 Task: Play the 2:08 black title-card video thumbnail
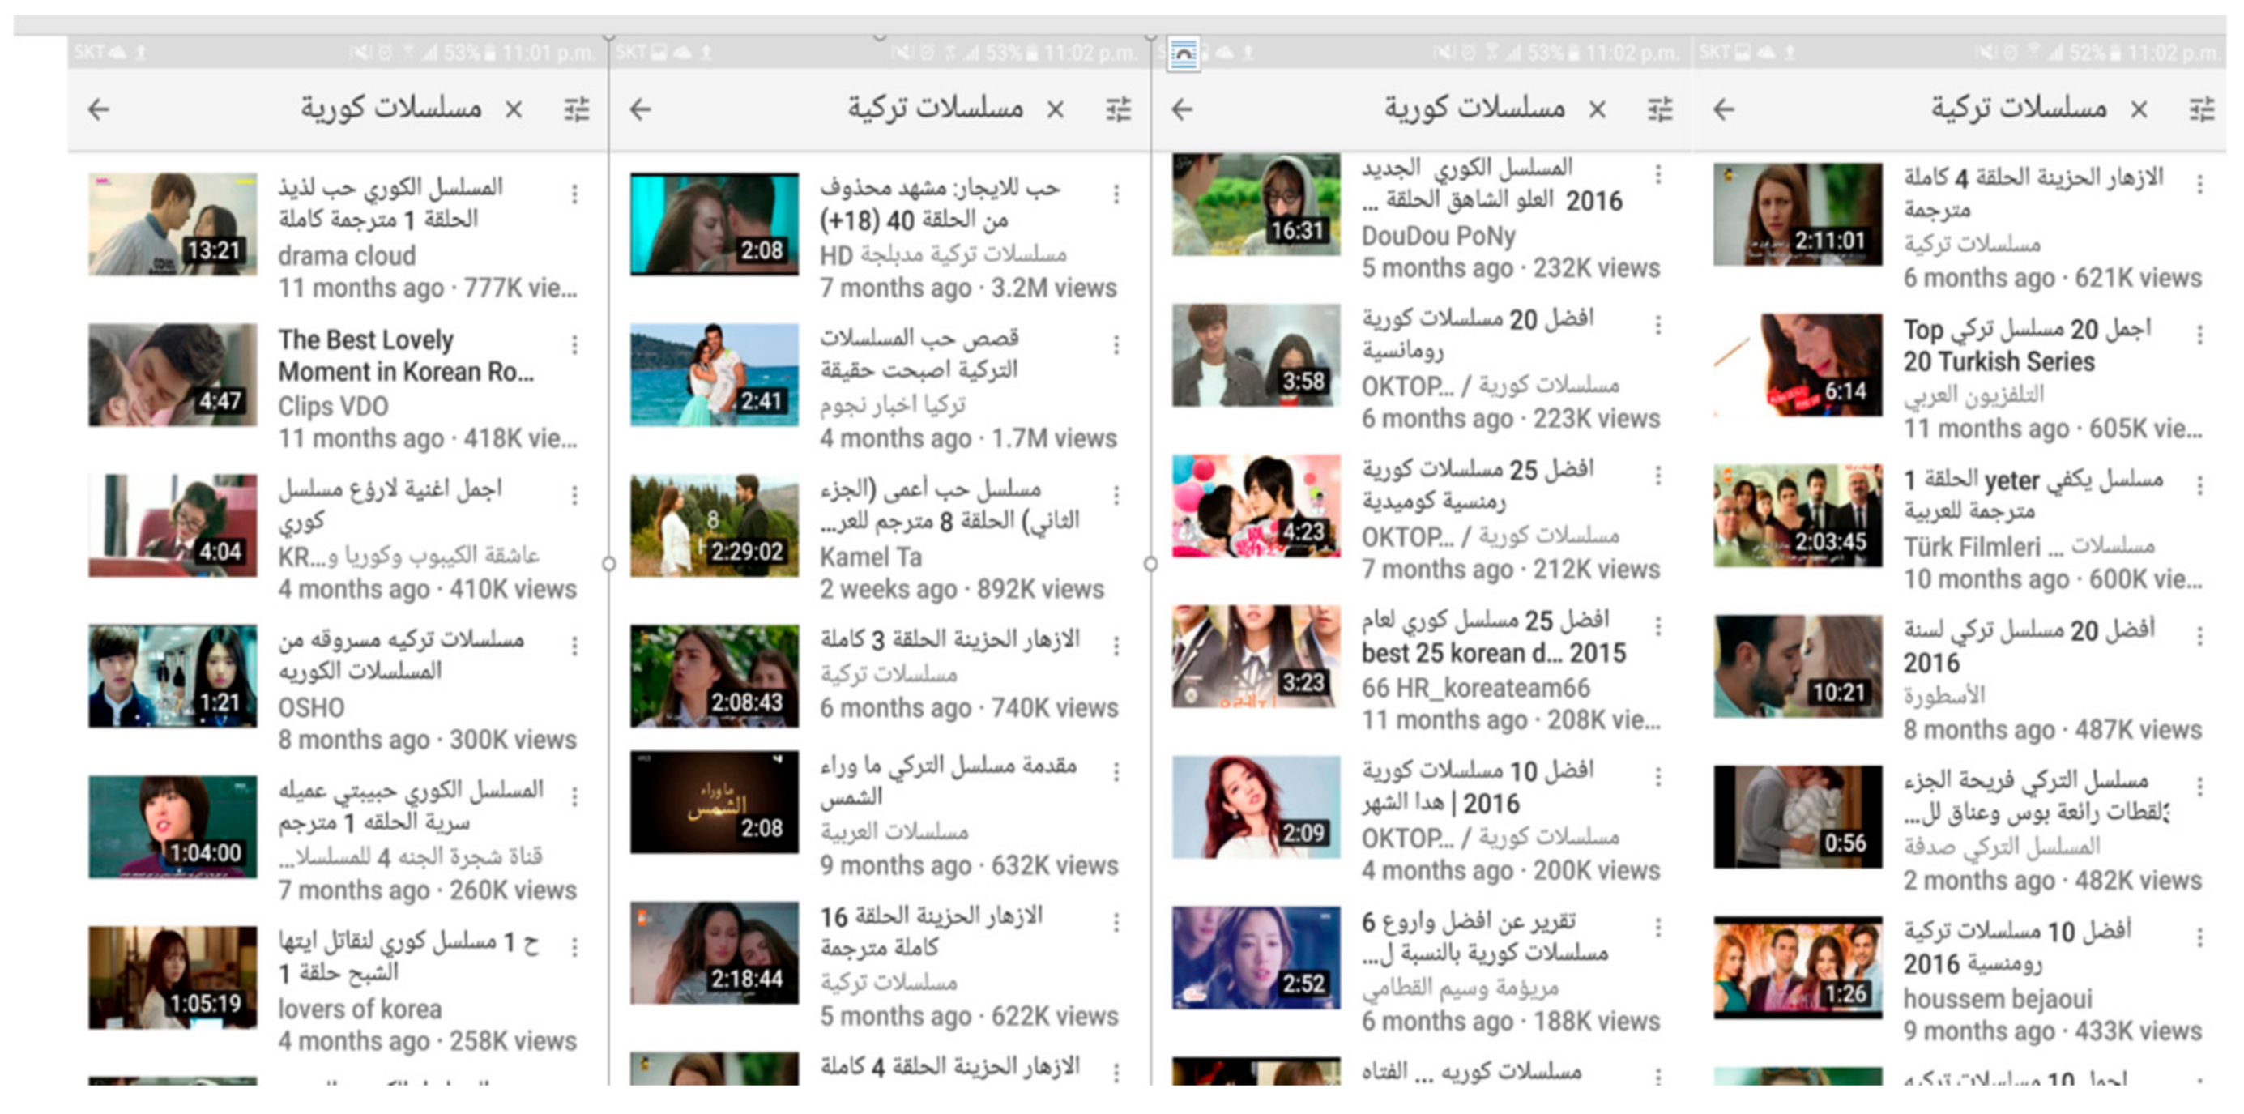[x=715, y=803]
